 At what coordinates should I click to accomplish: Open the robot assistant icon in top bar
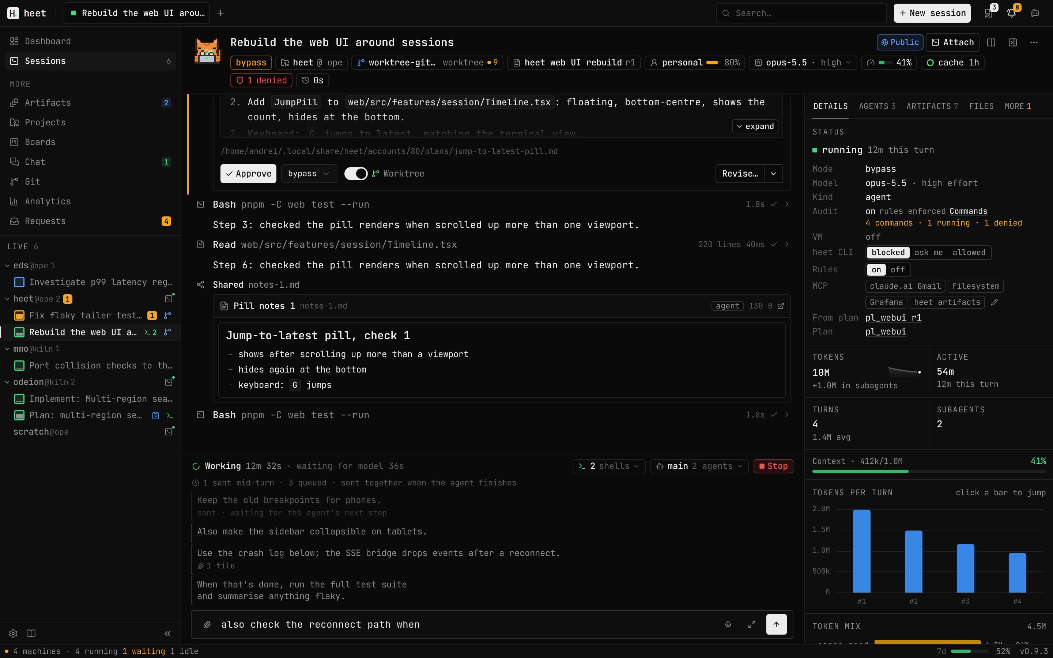coord(1035,13)
